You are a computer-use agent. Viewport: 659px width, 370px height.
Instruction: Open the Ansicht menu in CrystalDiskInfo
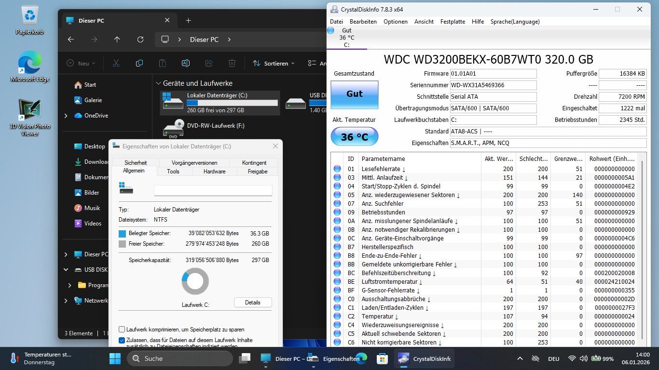click(424, 22)
